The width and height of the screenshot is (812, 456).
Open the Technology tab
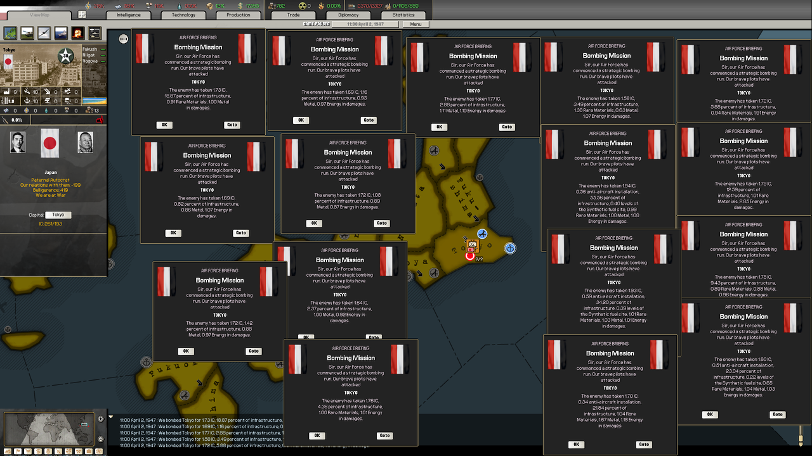pos(184,15)
